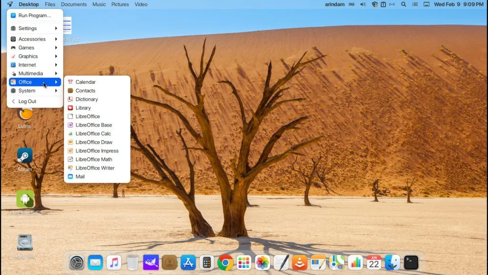Open the search icon in the menu bar
Viewport: 488px width, 275px height.
point(403,4)
